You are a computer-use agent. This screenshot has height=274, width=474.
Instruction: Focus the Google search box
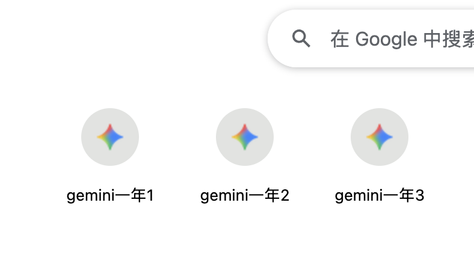coord(371,38)
